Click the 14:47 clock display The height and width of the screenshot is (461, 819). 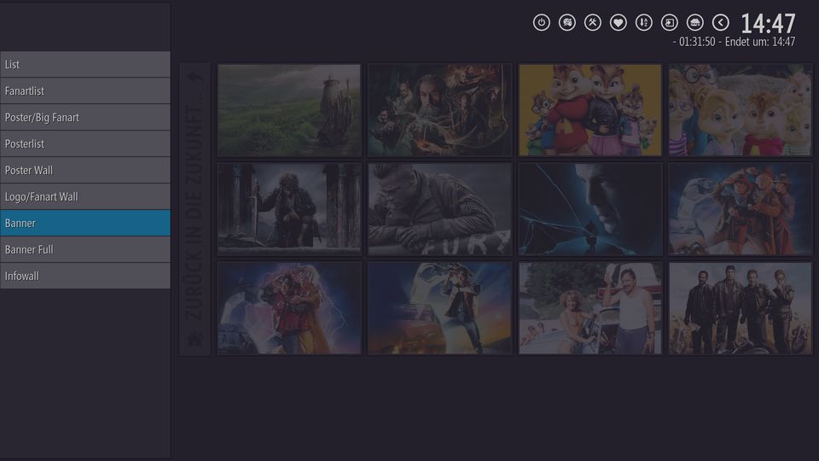click(x=768, y=24)
